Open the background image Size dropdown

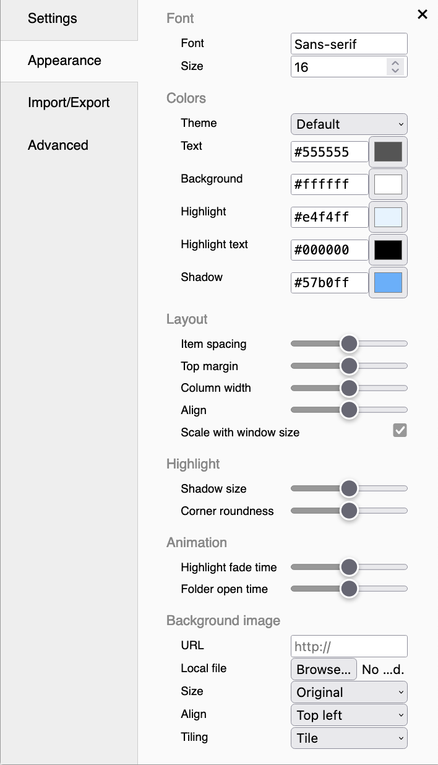[x=349, y=692]
